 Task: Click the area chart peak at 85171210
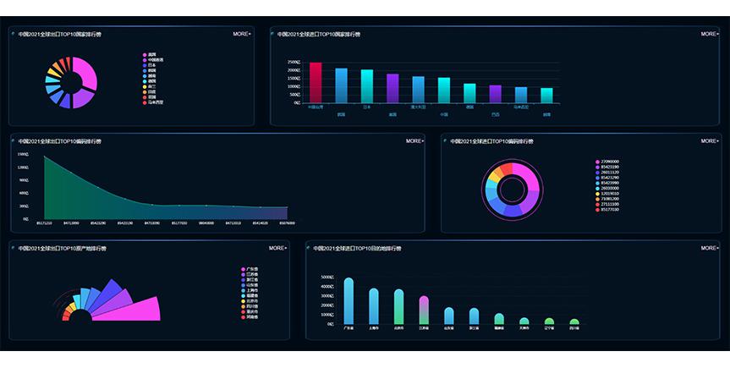coord(44,157)
